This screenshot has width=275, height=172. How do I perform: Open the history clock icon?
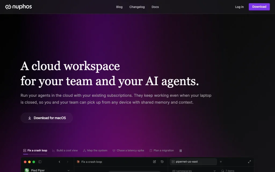[x=162, y=162]
